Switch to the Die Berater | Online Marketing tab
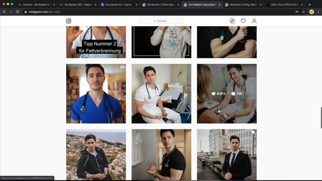The height and width of the screenshot is (181, 322). pos(161,4)
